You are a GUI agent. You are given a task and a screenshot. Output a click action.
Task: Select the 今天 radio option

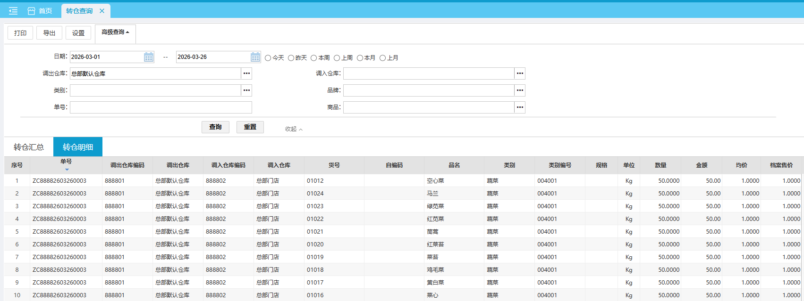click(268, 58)
